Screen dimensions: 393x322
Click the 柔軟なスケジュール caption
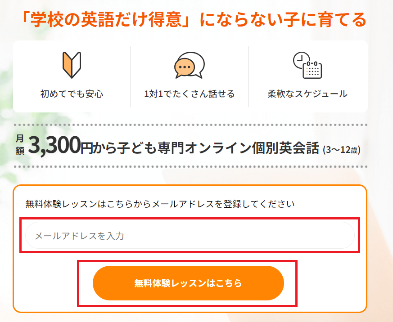pos(307,94)
